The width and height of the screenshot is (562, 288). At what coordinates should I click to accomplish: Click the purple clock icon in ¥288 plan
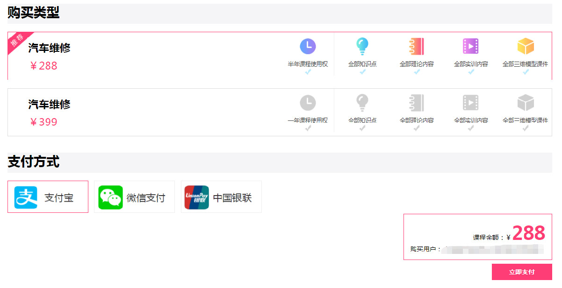pos(308,47)
